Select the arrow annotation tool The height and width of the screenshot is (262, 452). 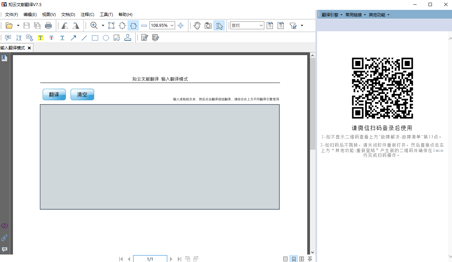(x=73, y=38)
